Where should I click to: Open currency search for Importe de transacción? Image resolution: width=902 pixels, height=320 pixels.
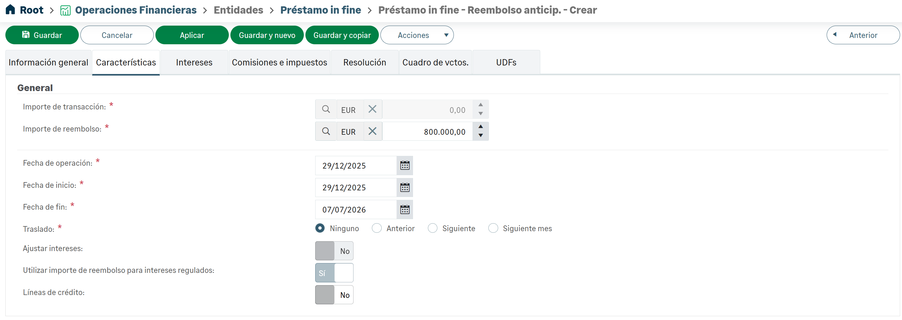pos(326,109)
